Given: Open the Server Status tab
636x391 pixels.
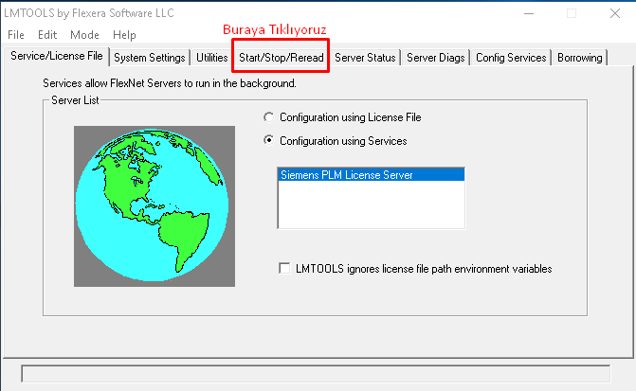Looking at the screenshot, I should click(x=365, y=58).
